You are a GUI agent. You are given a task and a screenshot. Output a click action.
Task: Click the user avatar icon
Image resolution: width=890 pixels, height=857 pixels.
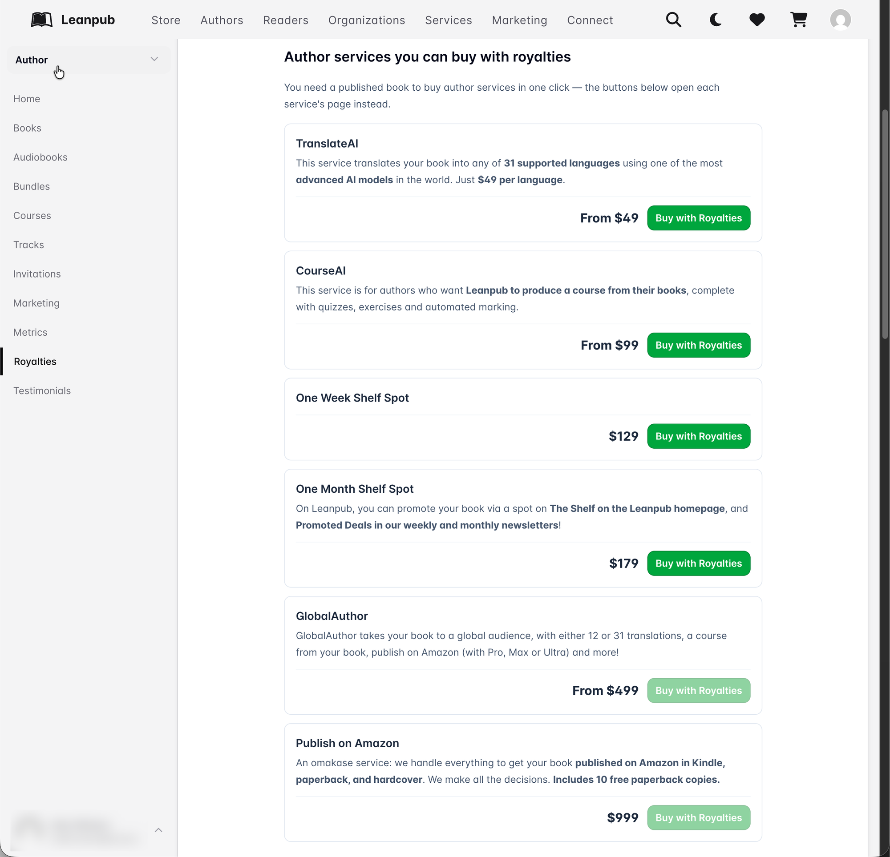(x=841, y=20)
